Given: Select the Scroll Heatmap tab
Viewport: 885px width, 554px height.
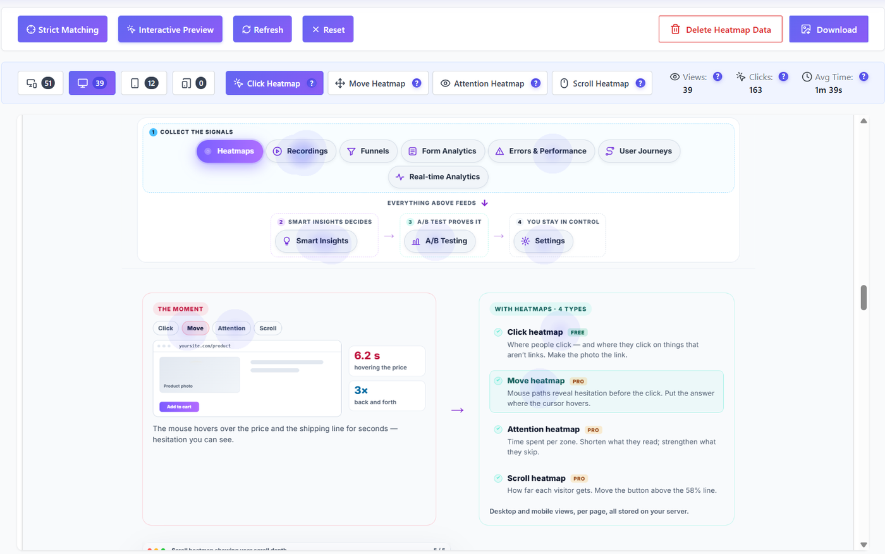Looking at the screenshot, I should pyautogui.click(x=602, y=83).
